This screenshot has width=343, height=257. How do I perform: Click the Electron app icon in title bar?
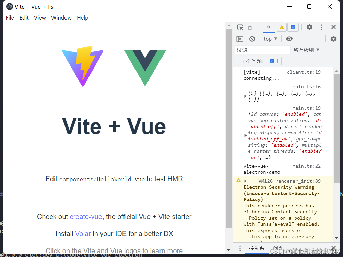pyautogui.click(x=9, y=7)
